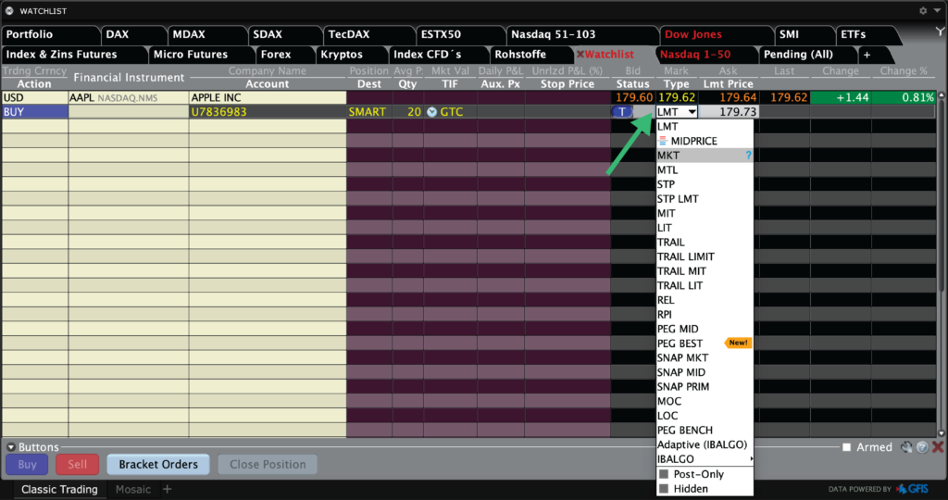Click the GTC time in force cell
This screenshot has height=500, width=948.
pos(451,112)
